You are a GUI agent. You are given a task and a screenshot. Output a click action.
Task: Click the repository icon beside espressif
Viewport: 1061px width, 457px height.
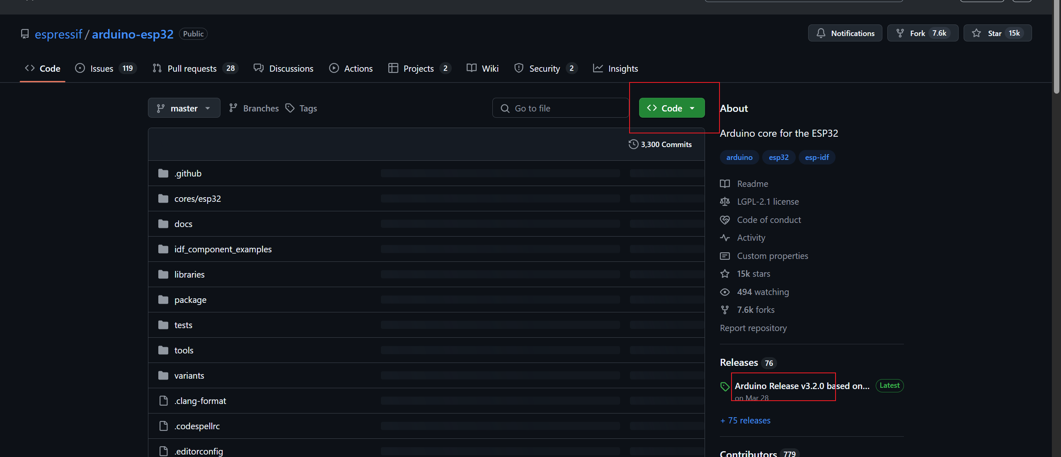pos(25,34)
